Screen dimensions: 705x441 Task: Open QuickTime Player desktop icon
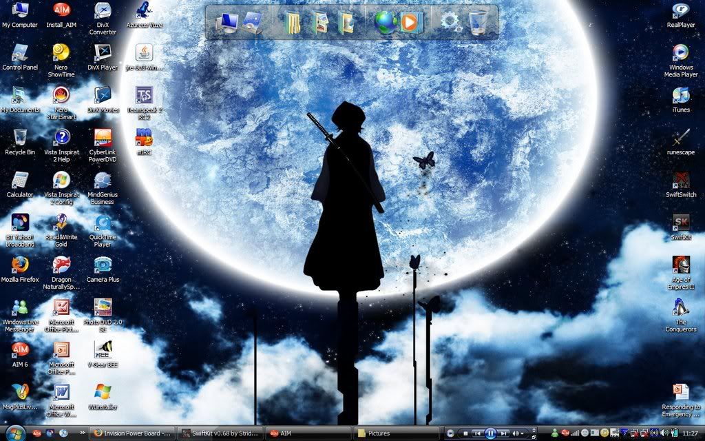pyautogui.click(x=103, y=231)
